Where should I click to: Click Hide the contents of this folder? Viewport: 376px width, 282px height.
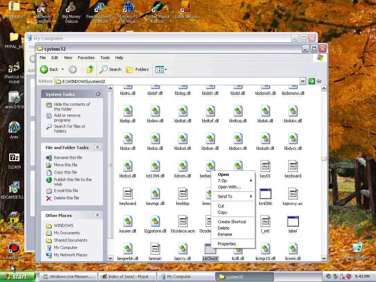(x=72, y=107)
